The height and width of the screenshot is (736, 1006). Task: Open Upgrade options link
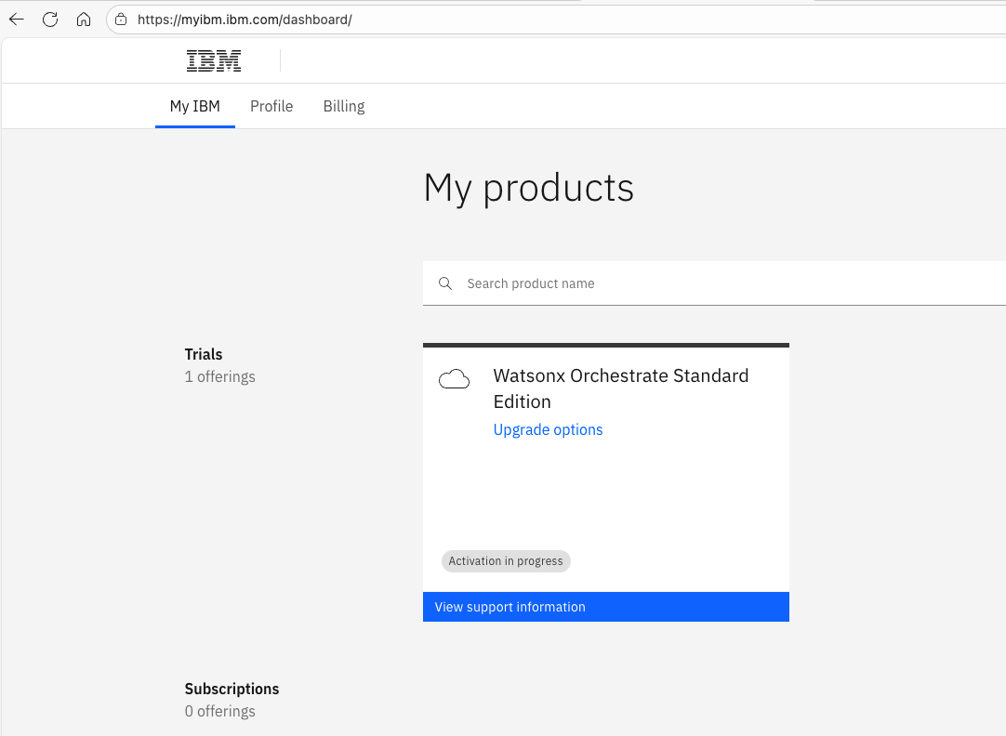click(548, 429)
